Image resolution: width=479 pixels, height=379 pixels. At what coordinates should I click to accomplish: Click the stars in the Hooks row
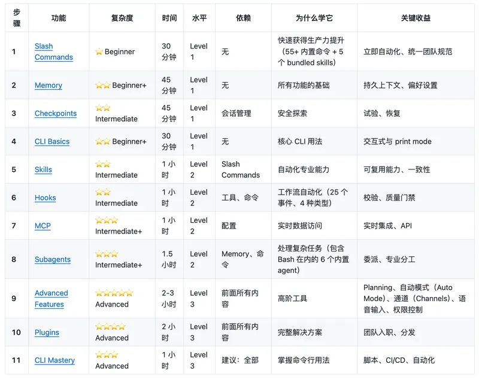point(102,192)
